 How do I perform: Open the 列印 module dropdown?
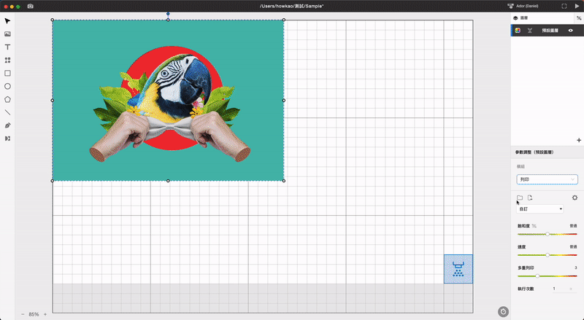click(547, 179)
